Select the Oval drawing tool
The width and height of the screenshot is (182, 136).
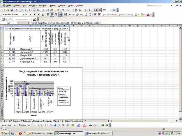47,125
